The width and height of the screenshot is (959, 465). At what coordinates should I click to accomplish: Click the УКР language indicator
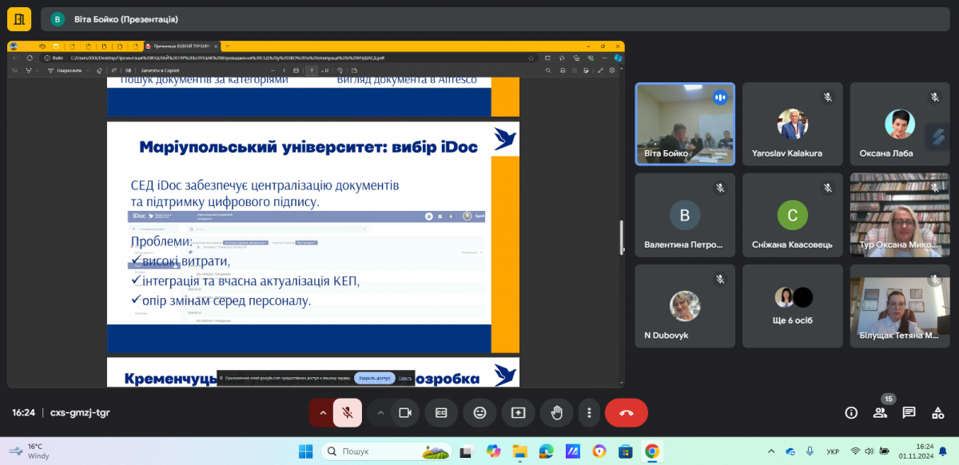pos(833,451)
